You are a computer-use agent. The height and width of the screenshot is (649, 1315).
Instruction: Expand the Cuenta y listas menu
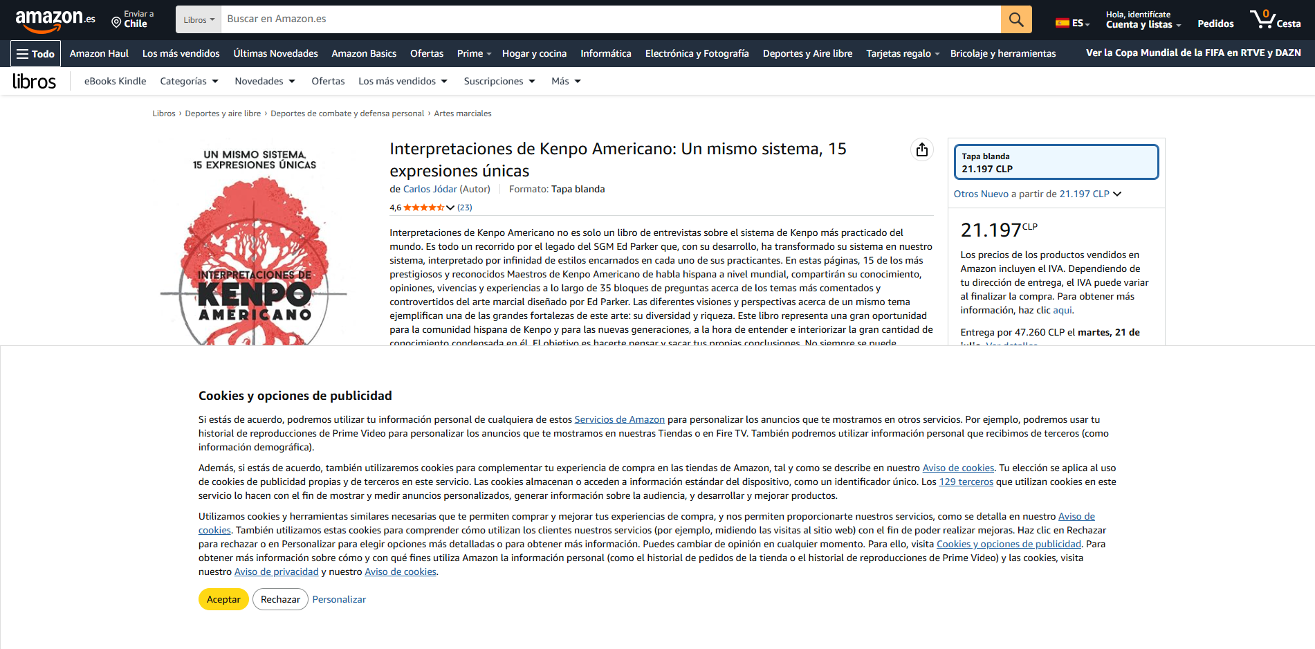(1143, 19)
